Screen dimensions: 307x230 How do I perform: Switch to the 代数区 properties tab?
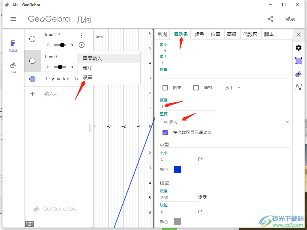point(250,34)
